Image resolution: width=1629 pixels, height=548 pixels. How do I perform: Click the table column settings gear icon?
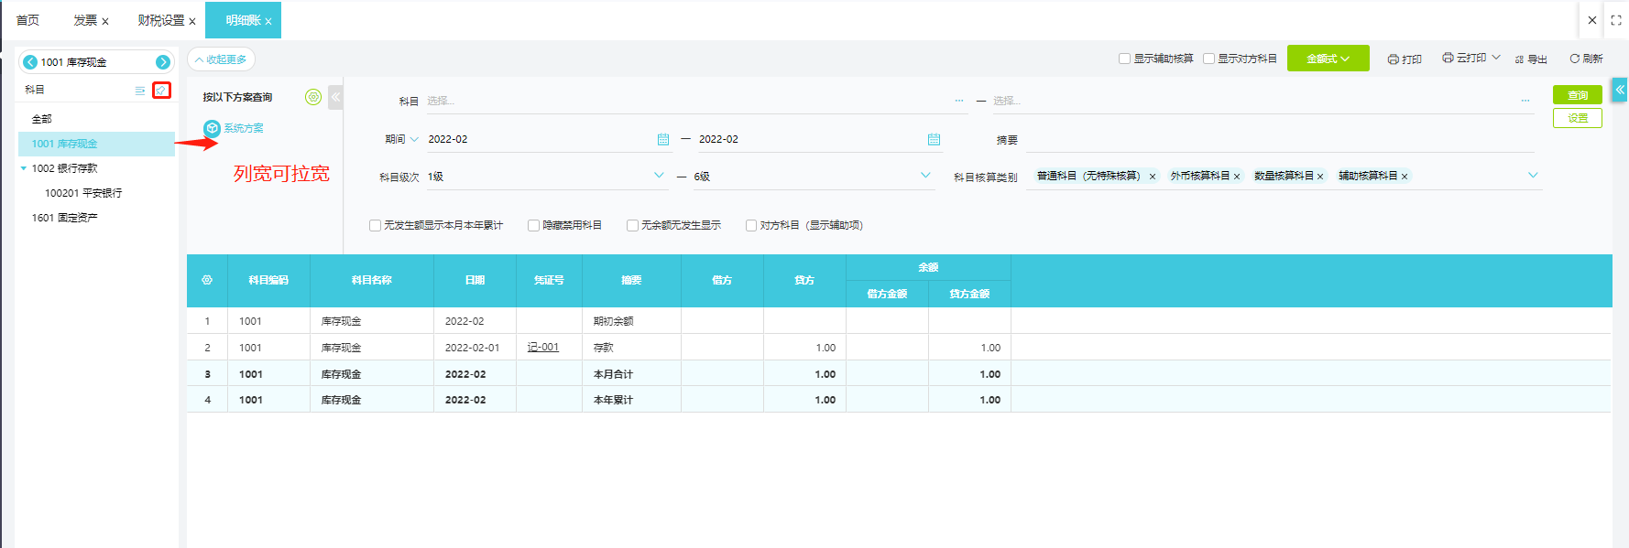point(207,280)
